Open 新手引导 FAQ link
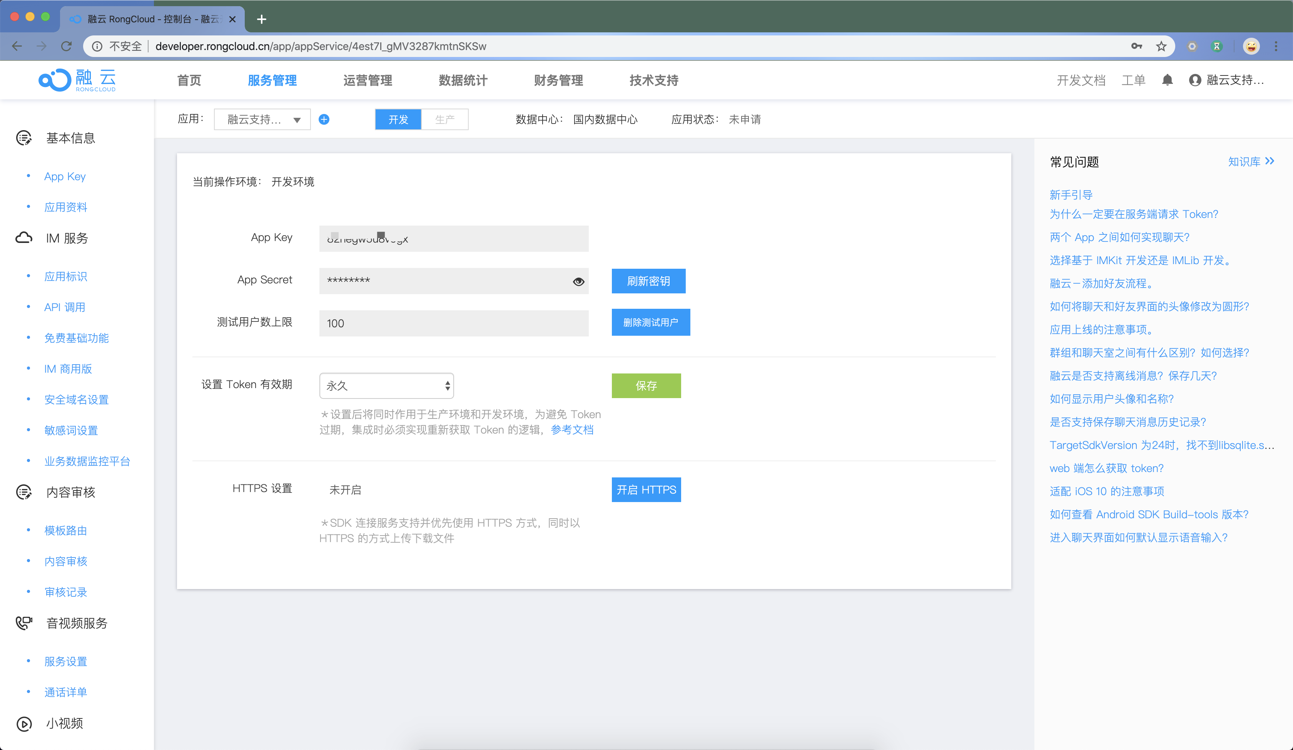This screenshot has height=750, width=1293. [1071, 195]
